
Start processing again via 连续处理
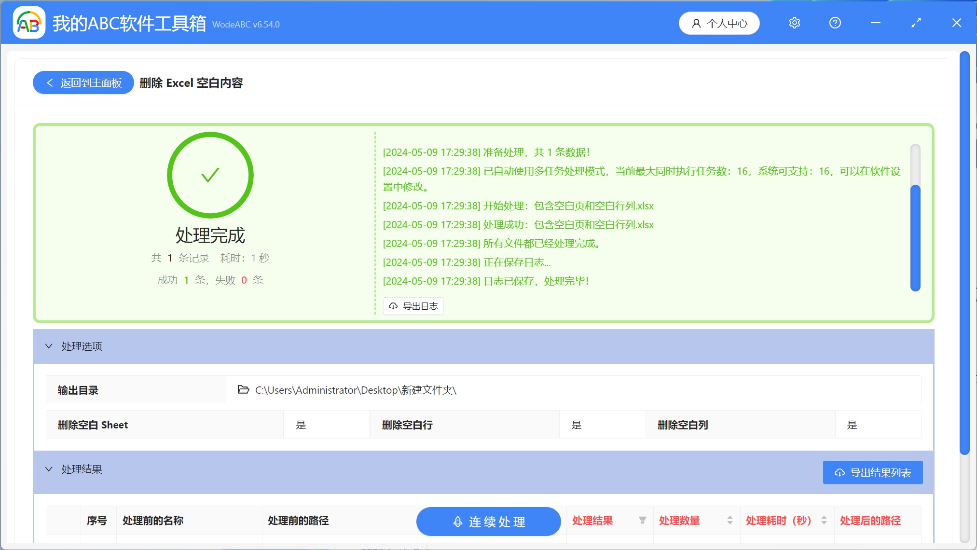coord(488,521)
